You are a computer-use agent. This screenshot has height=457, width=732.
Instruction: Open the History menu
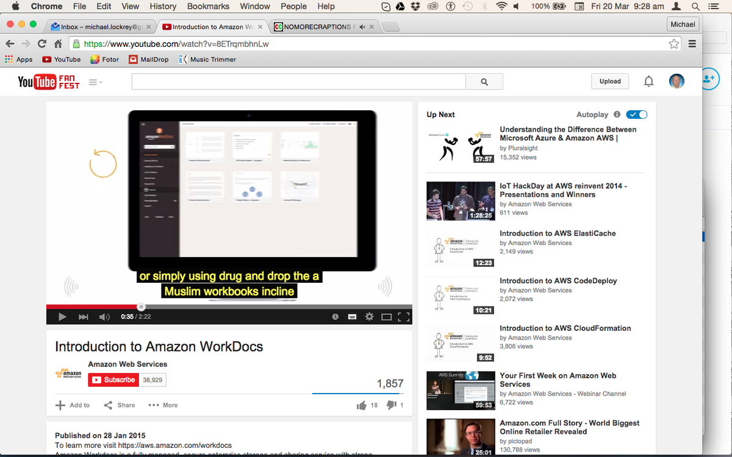[163, 6]
